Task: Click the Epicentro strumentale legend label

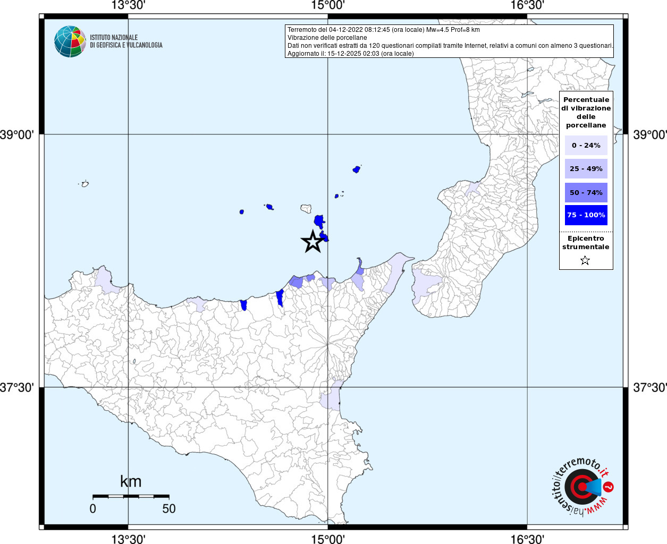Action: click(x=586, y=243)
